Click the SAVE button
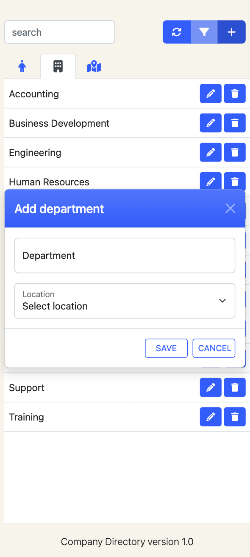 click(x=166, y=348)
